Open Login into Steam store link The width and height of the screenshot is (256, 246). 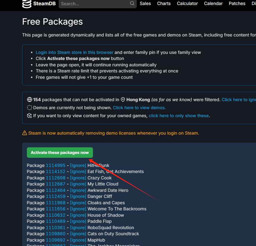coord(74,52)
